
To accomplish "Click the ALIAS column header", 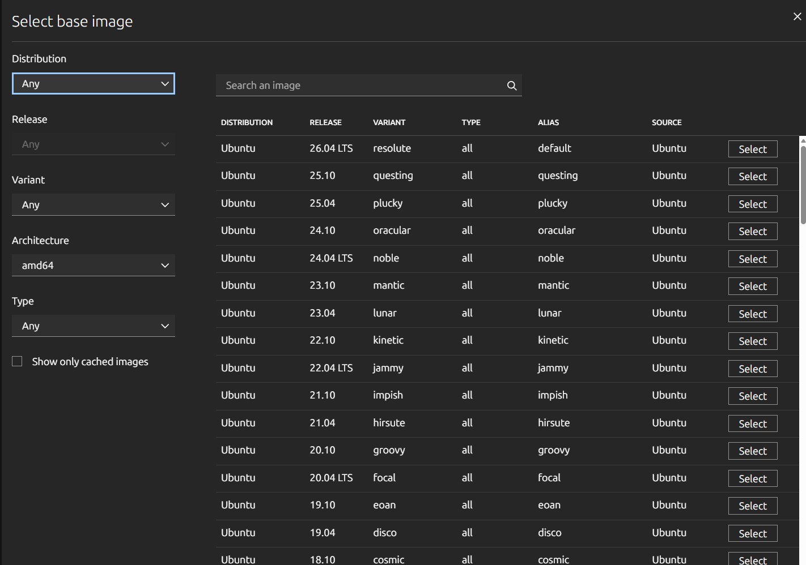I will [x=548, y=122].
